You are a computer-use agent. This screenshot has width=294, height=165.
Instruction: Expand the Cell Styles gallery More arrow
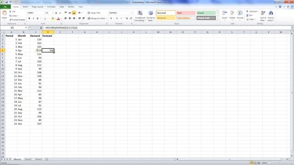[x=218, y=19]
